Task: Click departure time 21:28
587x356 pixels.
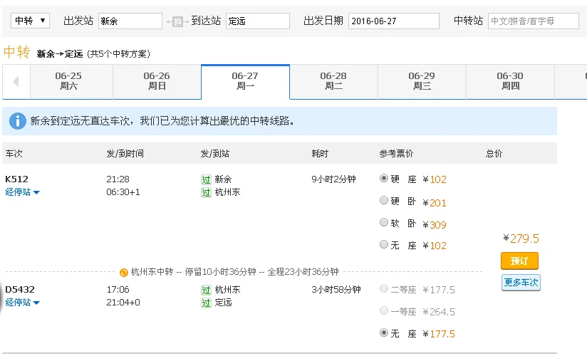Action: click(118, 179)
